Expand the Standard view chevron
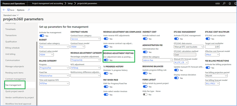 (18, 15)
